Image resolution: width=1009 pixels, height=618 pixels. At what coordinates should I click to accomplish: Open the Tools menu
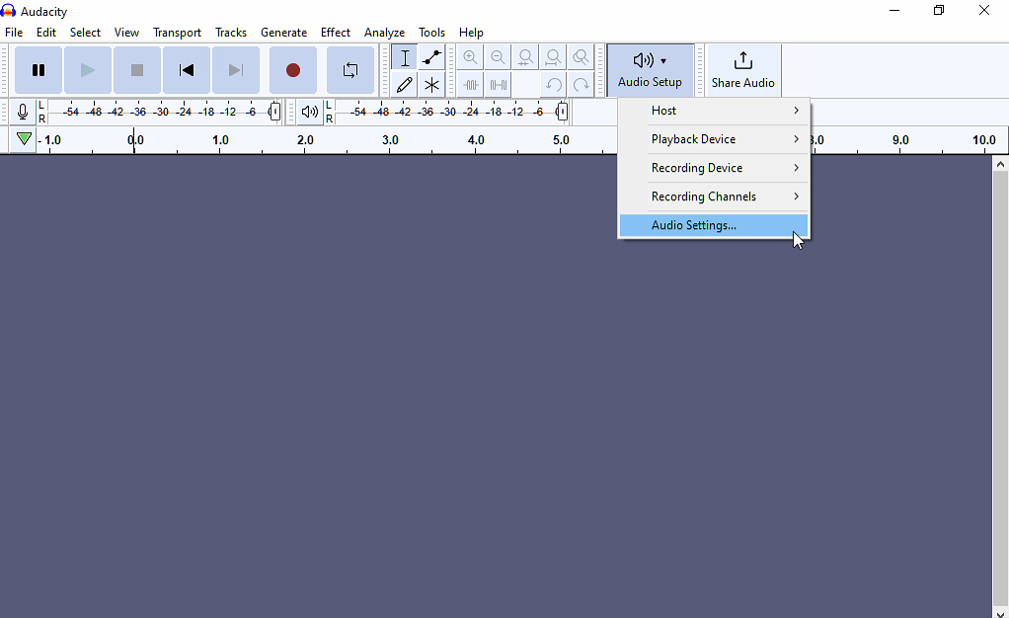[x=431, y=33]
